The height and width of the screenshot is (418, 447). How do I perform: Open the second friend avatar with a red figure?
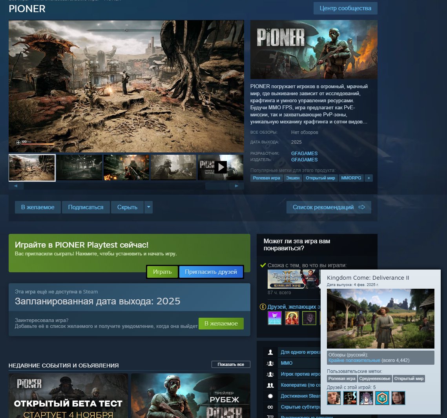click(x=292, y=318)
